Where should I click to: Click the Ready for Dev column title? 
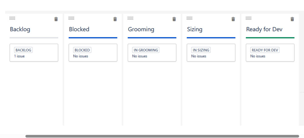(x=264, y=29)
